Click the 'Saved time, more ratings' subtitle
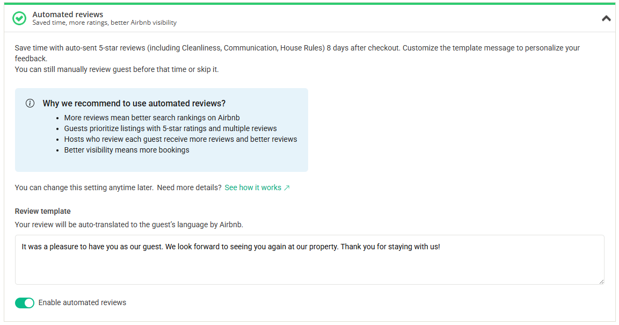 [x=104, y=23]
